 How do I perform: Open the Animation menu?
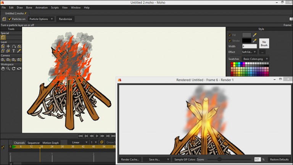coord(42,7)
